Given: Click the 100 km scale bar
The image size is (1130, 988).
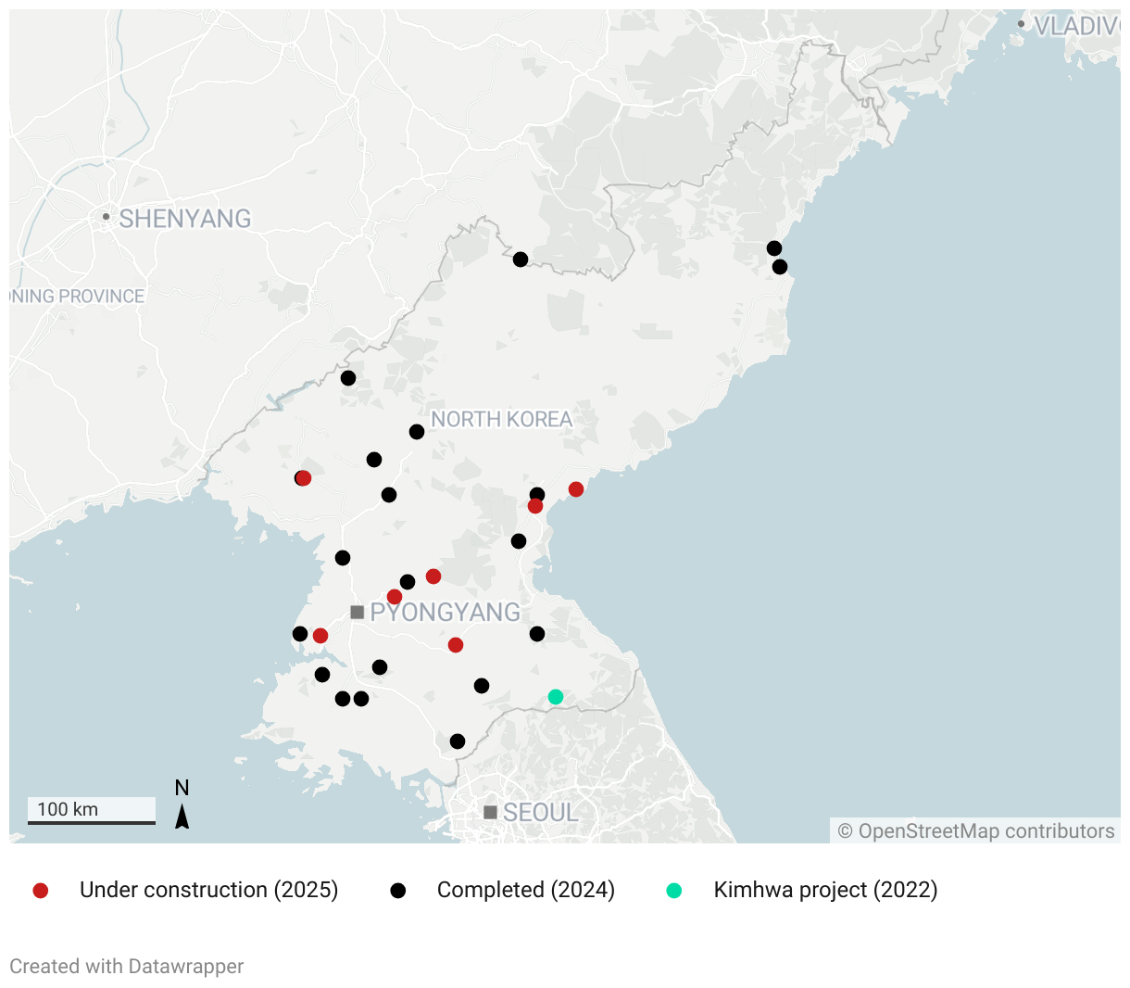Looking at the screenshot, I should click(x=92, y=811).
